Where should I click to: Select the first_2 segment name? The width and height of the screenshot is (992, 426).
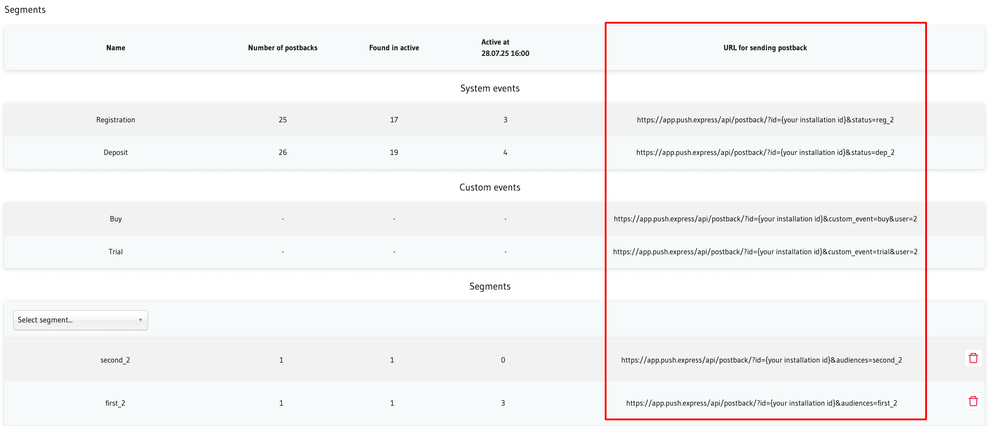click(115, 403)
